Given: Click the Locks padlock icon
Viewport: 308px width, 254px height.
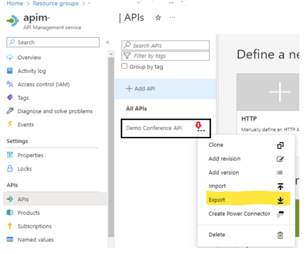Looking at the screenshot, I should (10, 168).
